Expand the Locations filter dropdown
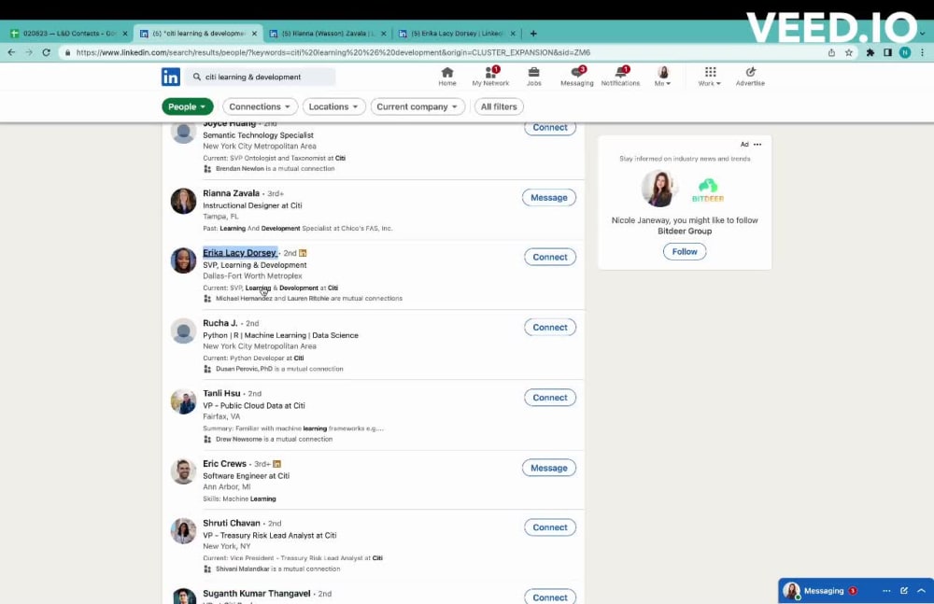934x604 pixels. tap(333, 106)
